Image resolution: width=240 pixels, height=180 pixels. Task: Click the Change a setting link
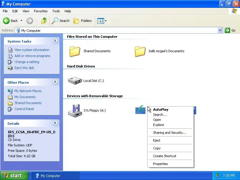coord(27,62)
